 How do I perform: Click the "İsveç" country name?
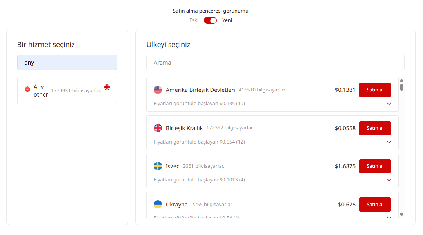172,166
